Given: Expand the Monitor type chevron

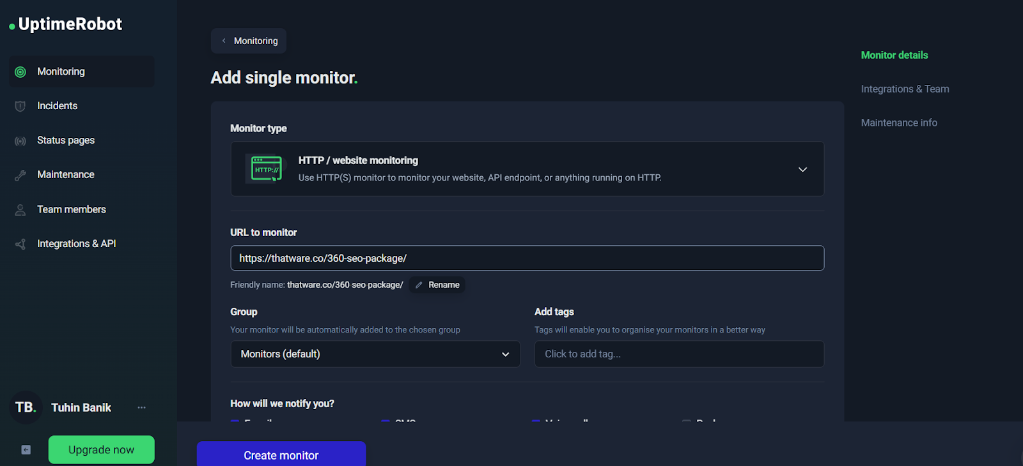Looking at the screenshot, I should point(802,169).
